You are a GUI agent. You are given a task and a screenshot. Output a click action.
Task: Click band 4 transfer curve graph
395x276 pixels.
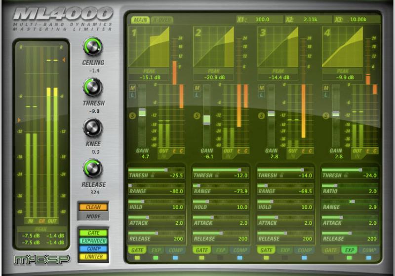click(342, 47)
